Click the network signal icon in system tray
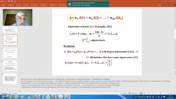Image resolution: width=176 pixels, height=99 pixels. [x=161, y=97]
